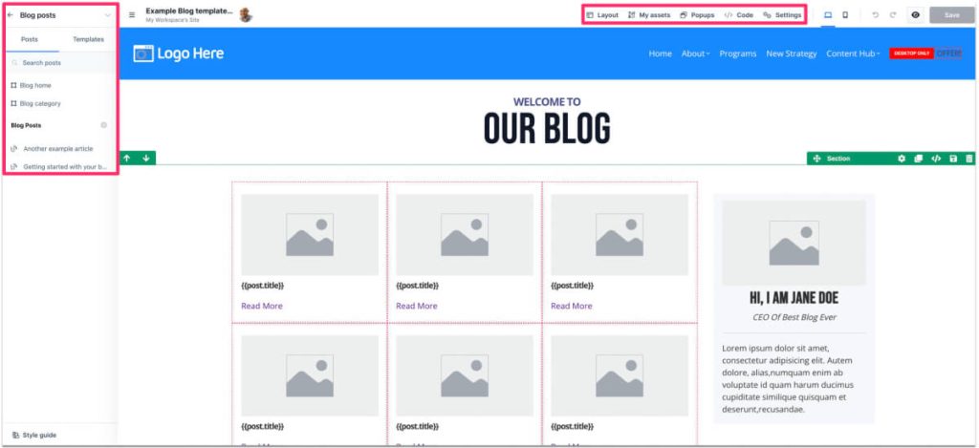Click the OFFER button in the navbar
This screenshot has width=979, height=448.
tap(948, 53)
